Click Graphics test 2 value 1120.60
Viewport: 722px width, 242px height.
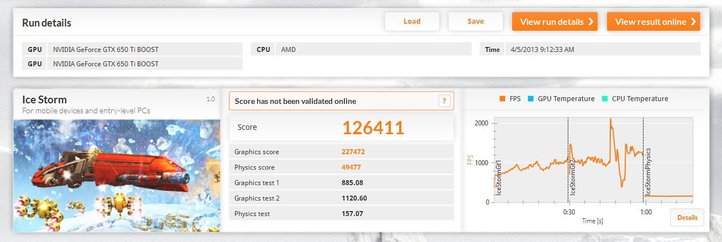pos(354,198)
